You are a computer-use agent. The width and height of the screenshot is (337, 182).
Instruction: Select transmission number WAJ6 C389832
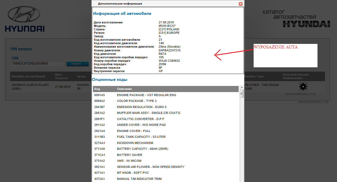point(169,61)
